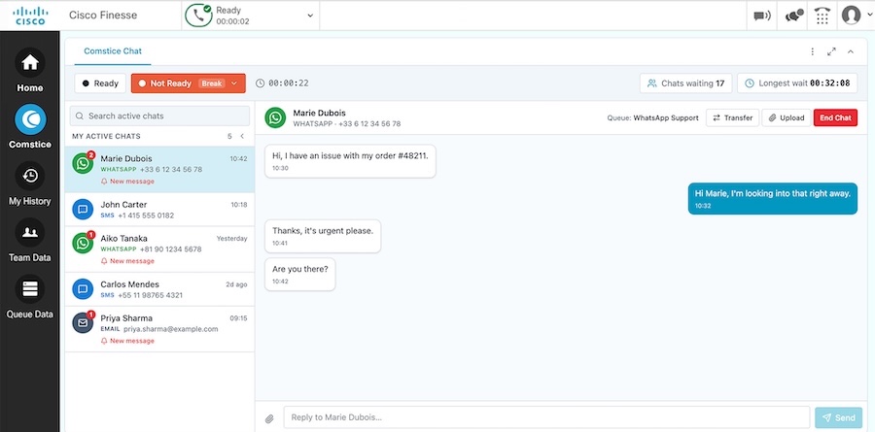This screenshot has width=875, height=432.
Task: Click the search magnifier icon
Action: click(80, 116)
